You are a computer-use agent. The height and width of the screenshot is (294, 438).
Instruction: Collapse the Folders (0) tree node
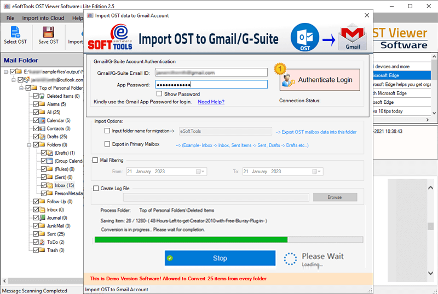(29, 145)
